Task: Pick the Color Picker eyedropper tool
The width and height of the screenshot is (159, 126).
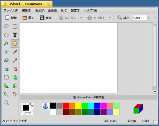Action: click(15, 60)
